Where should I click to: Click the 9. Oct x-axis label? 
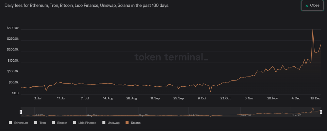202,98
